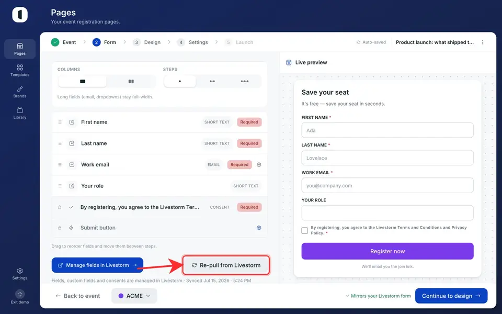Click Manage fields in Livestorm
Screen dimensions: 502x314
point(97,265)
